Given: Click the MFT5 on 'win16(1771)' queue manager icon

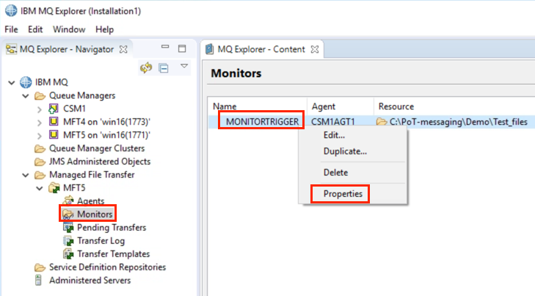Looking at the screenshot, I should click(54, 135).
